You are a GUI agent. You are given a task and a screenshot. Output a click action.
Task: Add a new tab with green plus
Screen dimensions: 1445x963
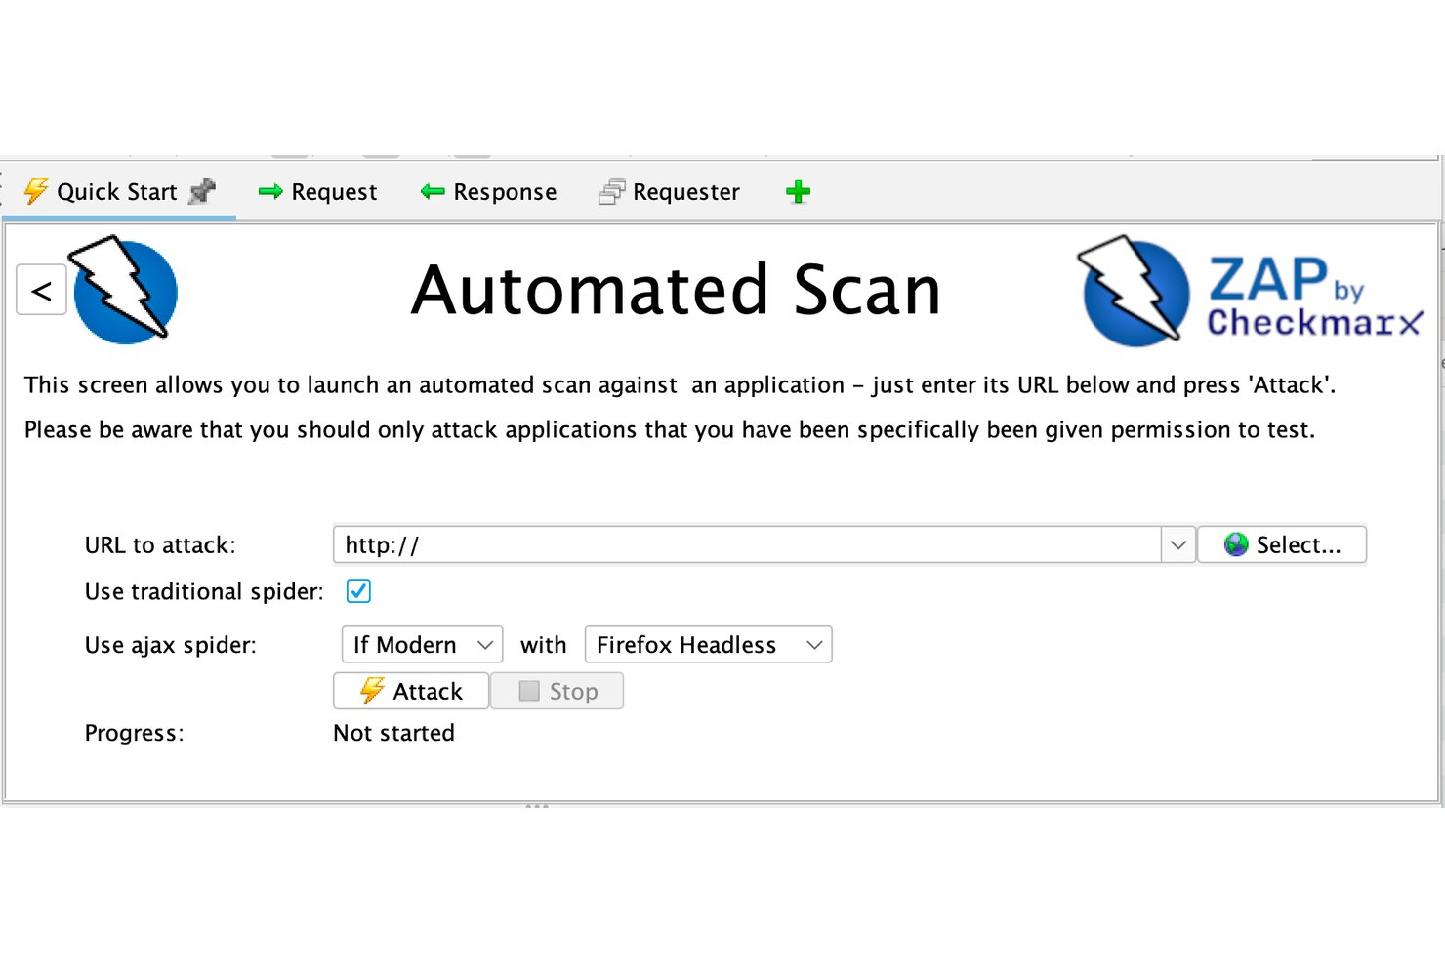pyautogui.click(x=798, y=191)
